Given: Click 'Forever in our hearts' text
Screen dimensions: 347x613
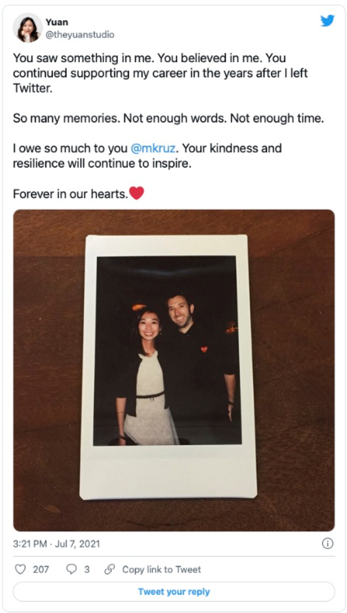Looking at the screenshot, I should point(70,194).
